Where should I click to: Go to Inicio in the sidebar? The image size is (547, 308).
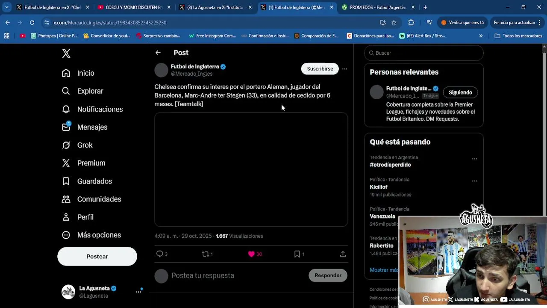[x=78, y=73]
